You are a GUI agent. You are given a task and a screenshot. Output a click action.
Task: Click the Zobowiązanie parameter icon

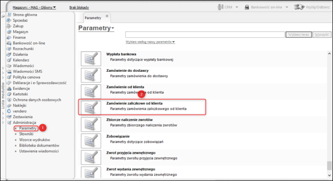click(91, 141)
